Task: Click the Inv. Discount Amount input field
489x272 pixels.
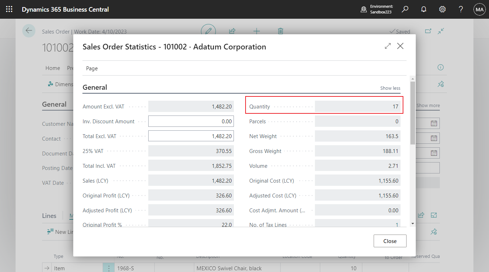Action: tap(191, 121)
